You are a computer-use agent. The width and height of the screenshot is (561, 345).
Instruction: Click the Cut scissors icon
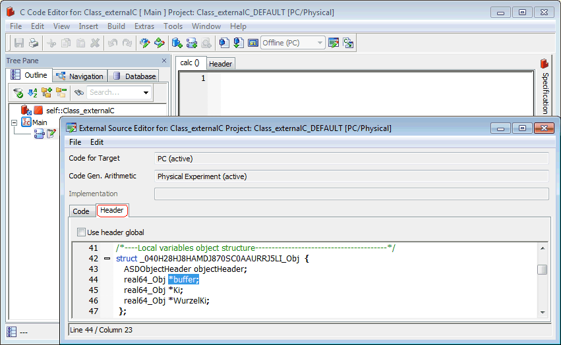tap(51, 43)
